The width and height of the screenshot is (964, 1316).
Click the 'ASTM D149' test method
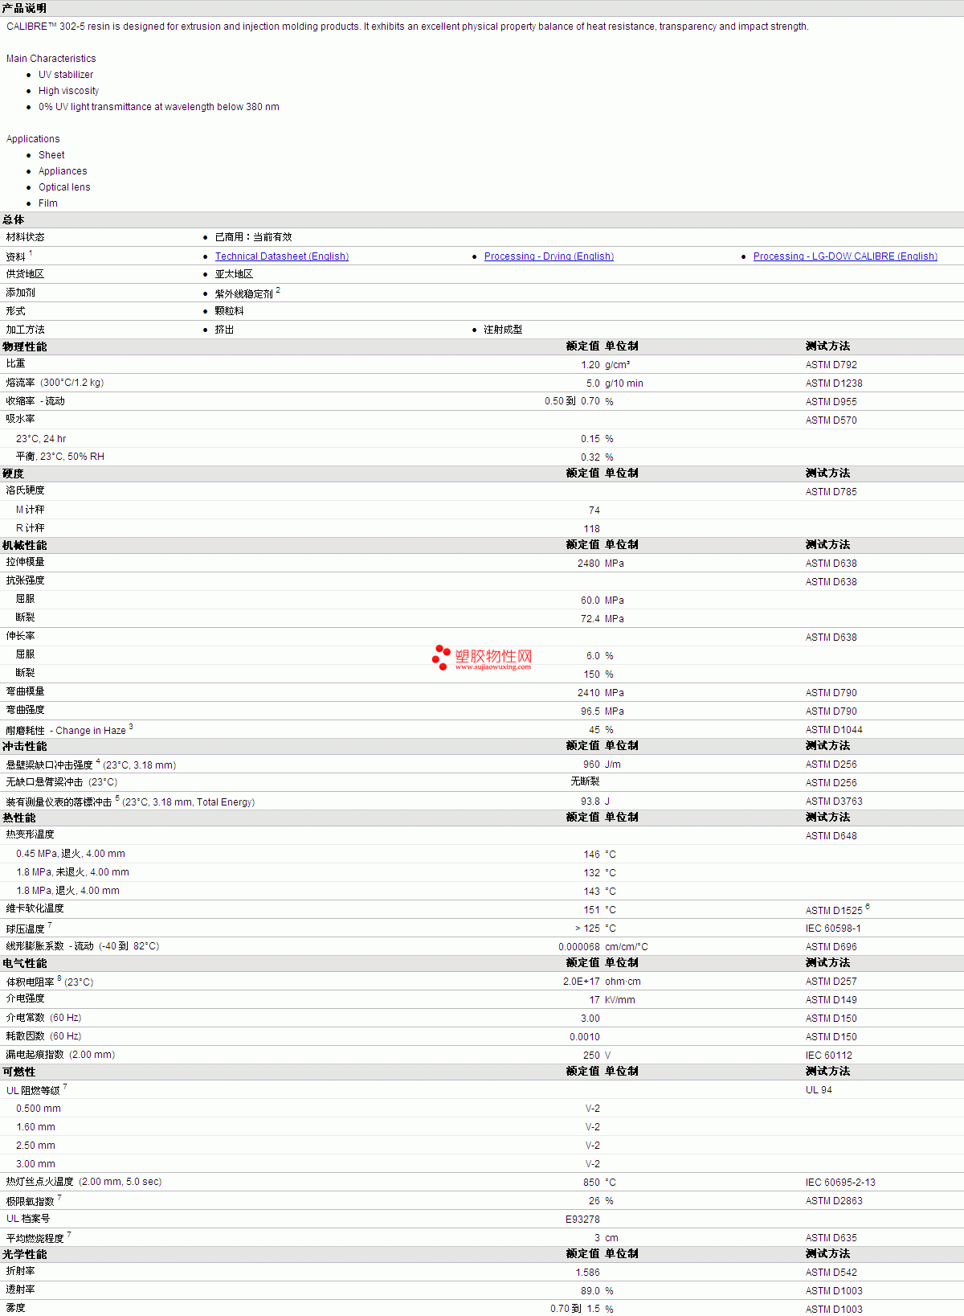(831, 1000)
